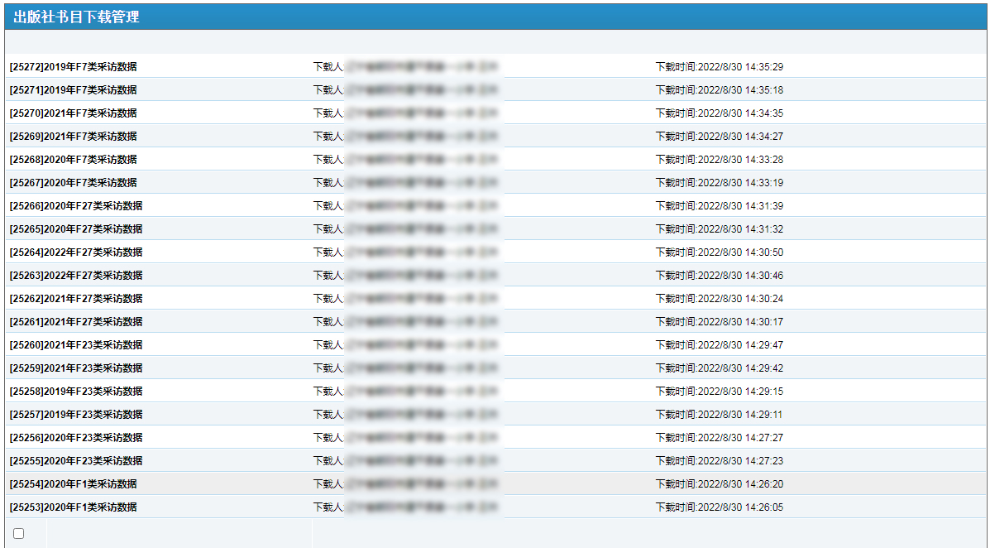Image resolution: width=990 pixels, height=548 pixels.
Task: Open record [25268] 2020年F7类采访数据
Action: point(74,160)
